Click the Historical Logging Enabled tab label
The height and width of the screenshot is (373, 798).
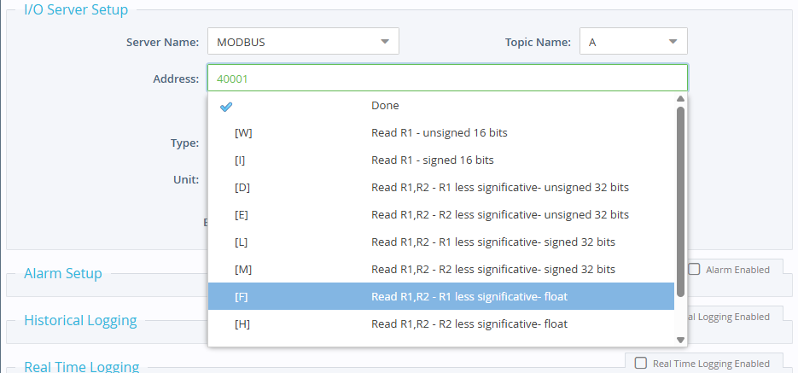[734, 317]
